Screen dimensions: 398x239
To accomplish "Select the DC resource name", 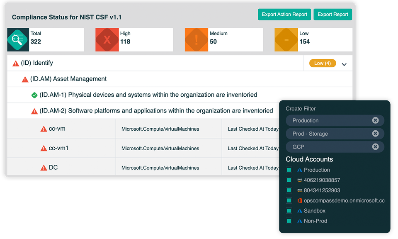I will point(53,167).
